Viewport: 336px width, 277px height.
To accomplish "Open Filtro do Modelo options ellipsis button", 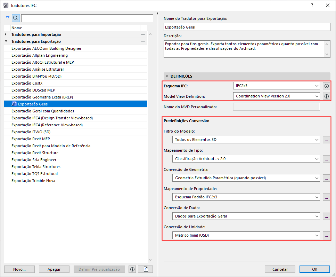I will point(326,140).
